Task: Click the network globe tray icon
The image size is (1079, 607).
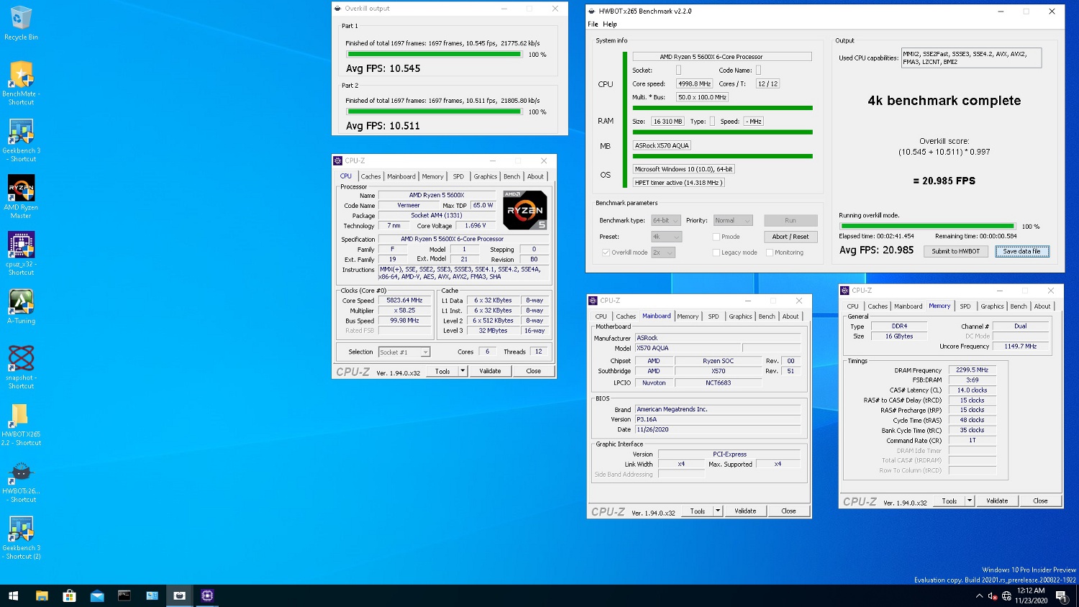Action: pyautogui.click(x=1006, y=595)
